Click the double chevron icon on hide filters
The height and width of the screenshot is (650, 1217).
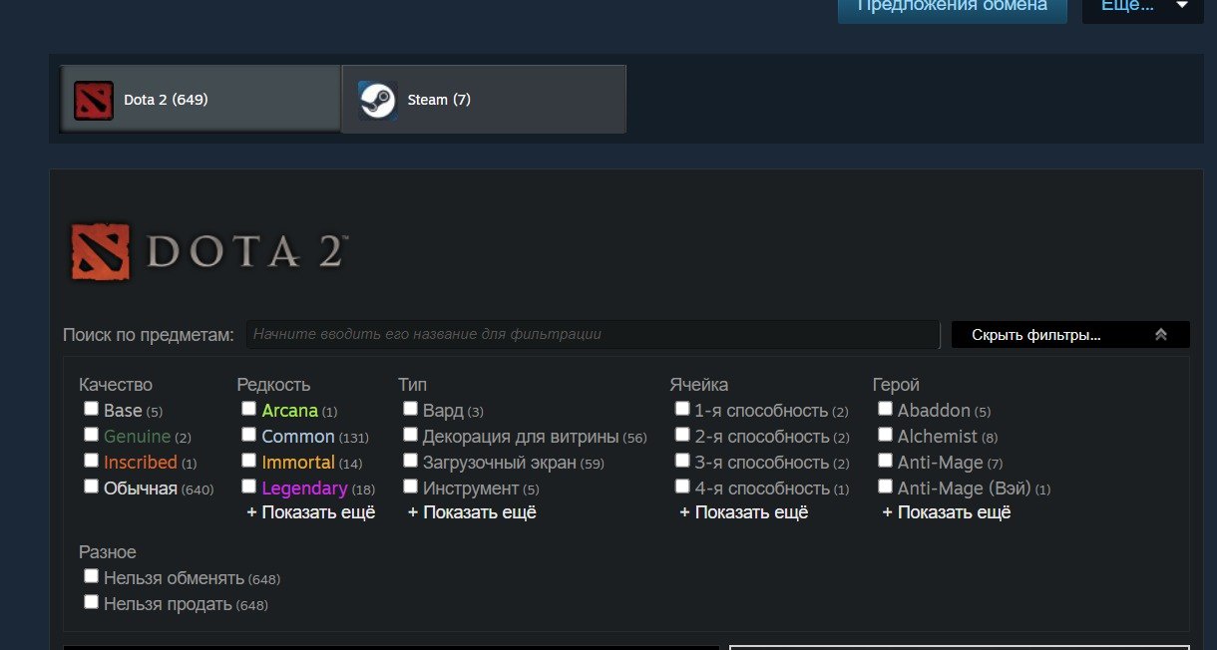point(1161,335)
